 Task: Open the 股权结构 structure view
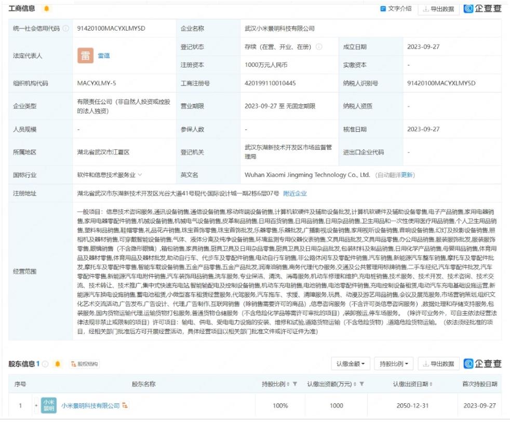coord(84,364)
